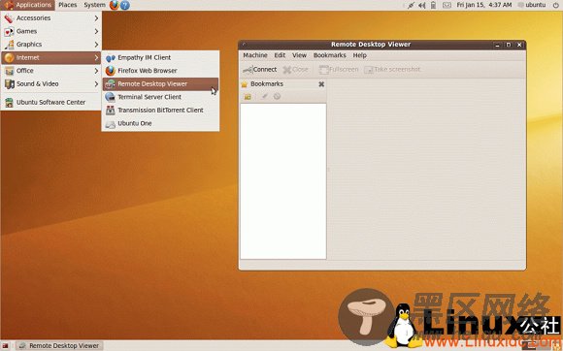Expand the Games submenu
This screenshot has height=351, width=563.
point(51,31)
